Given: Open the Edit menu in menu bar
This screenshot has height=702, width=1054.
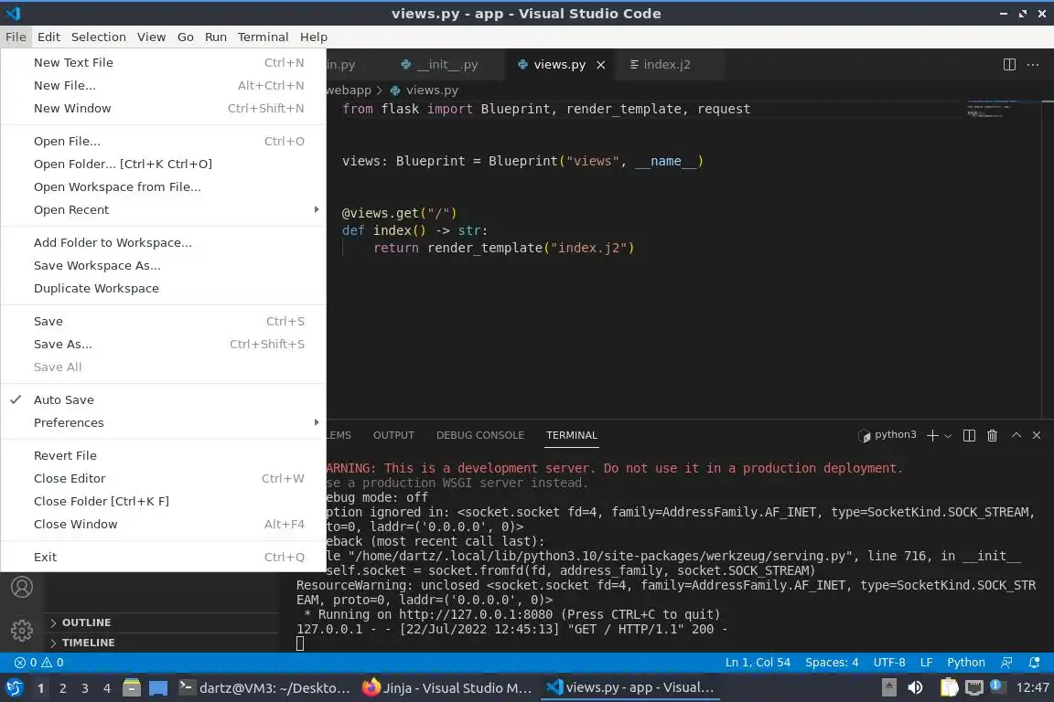Looking at the screenshot, I should pyautogui.click(x=48, y=37).
